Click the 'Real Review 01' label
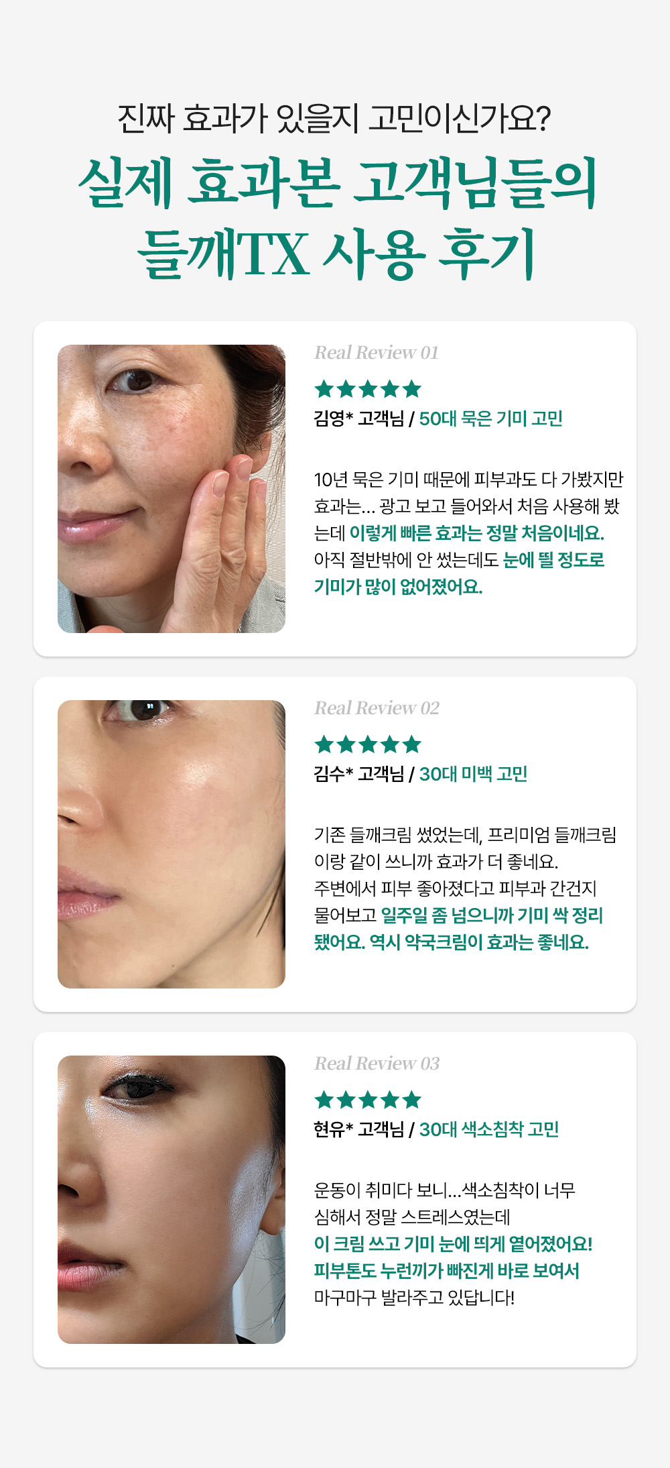Viewport: 670px width, 1468px height. coord(377,353)
